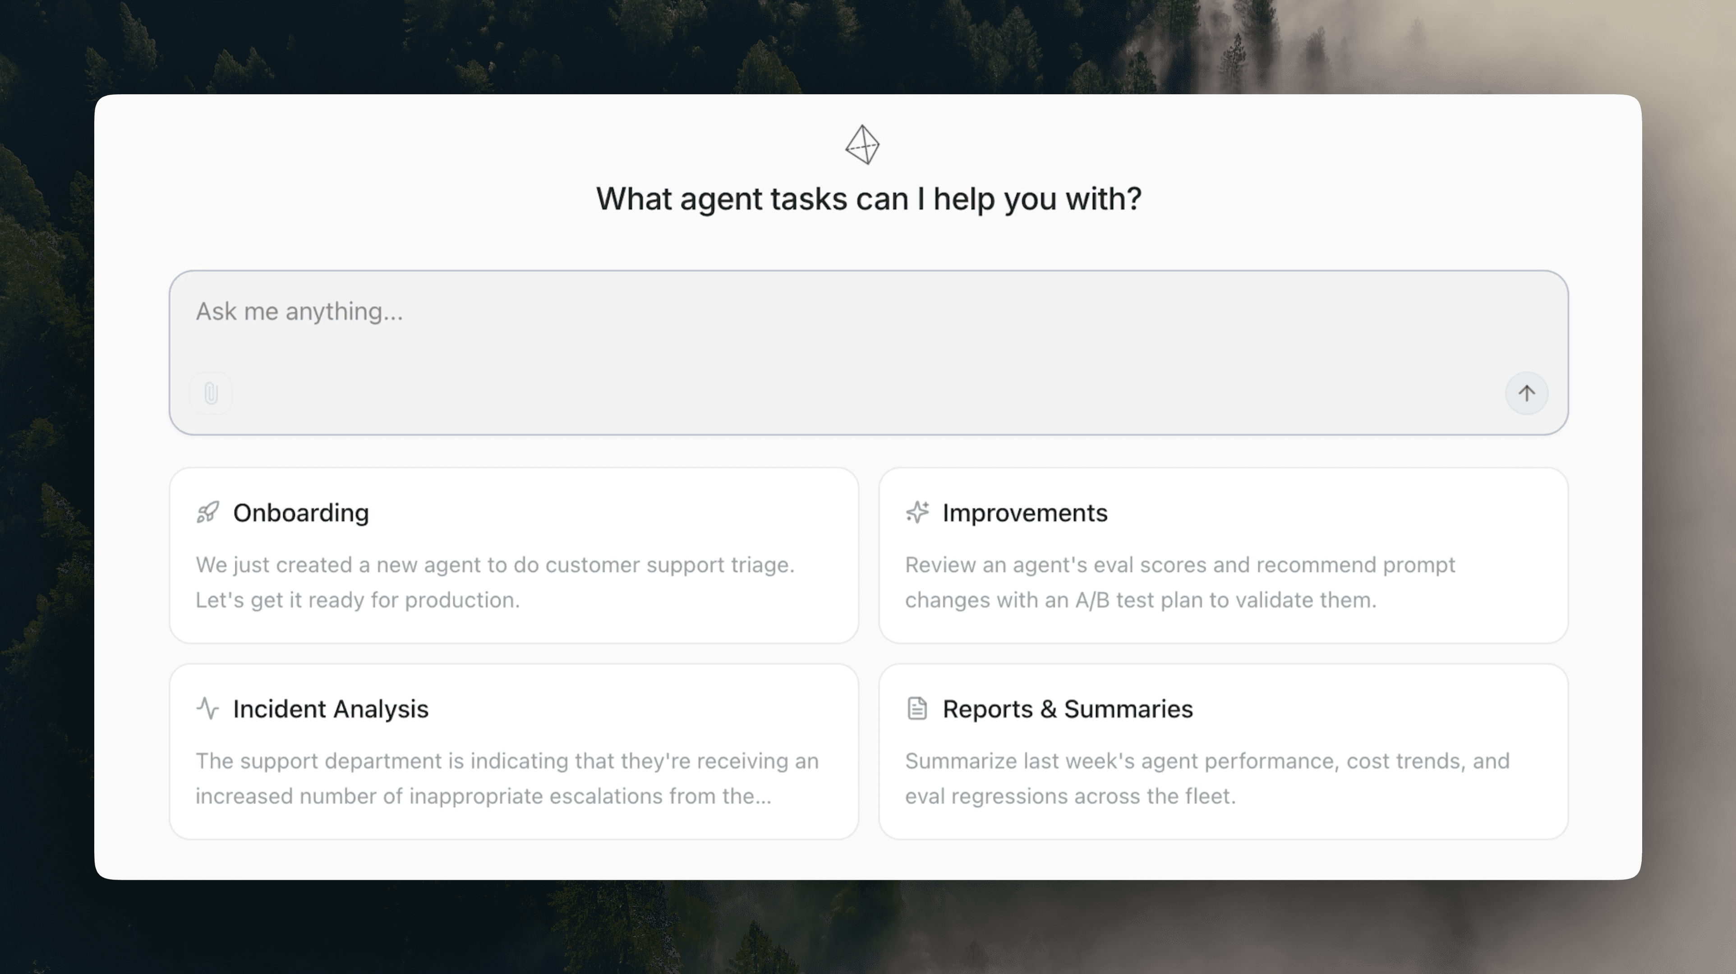The height and width of the screenshot is (974, 1736).
Task: Open the Reports & Summaries card title
Action: click(x=1067, y=709)
